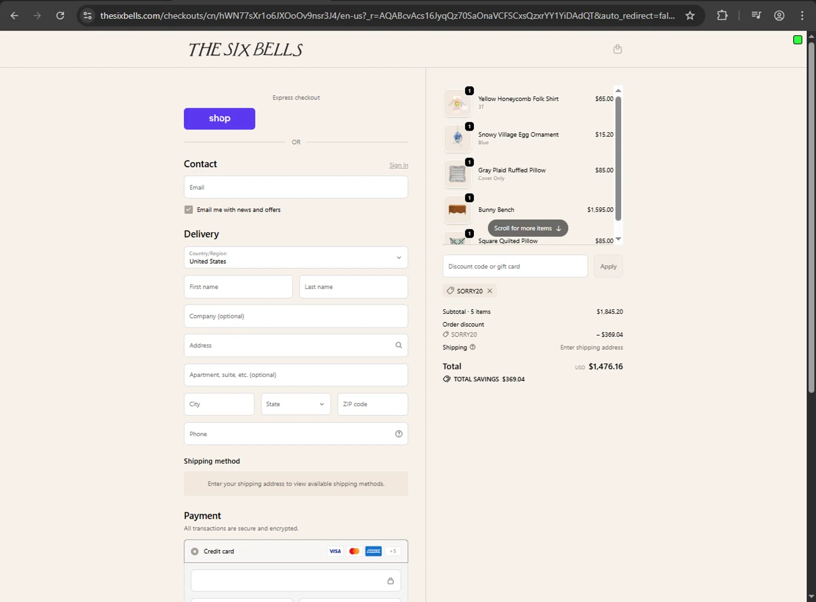Click Scroll for more items button
Image resolution: width=816 pixels, height=602 pixels.
[x=528, y=228]
